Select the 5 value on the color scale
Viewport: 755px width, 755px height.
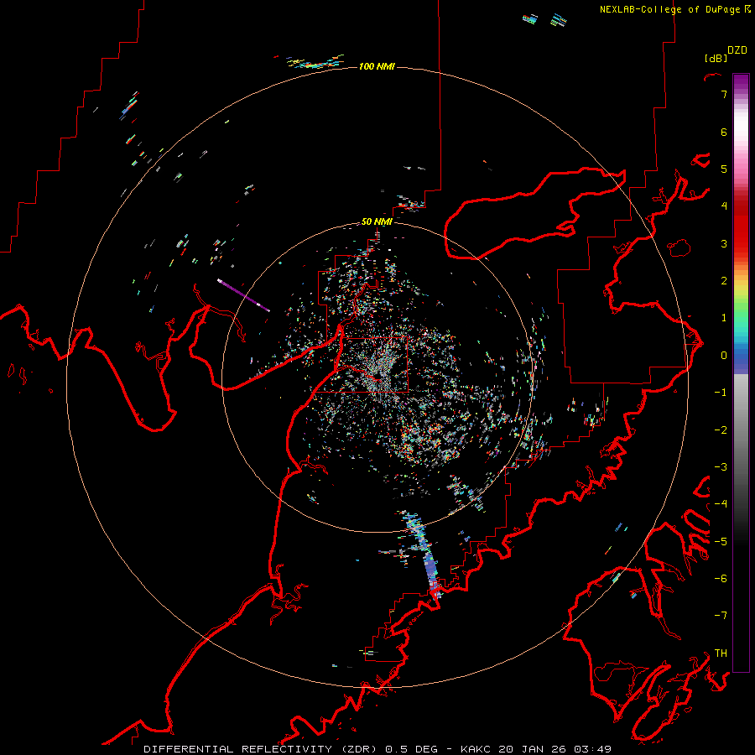724,169
